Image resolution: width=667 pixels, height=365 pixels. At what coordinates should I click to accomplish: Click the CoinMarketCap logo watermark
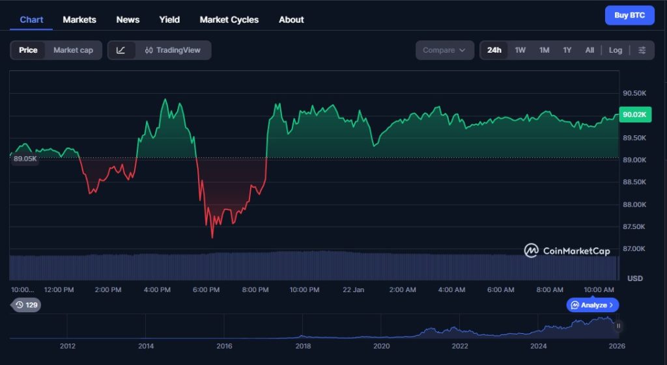click(567, 250)
